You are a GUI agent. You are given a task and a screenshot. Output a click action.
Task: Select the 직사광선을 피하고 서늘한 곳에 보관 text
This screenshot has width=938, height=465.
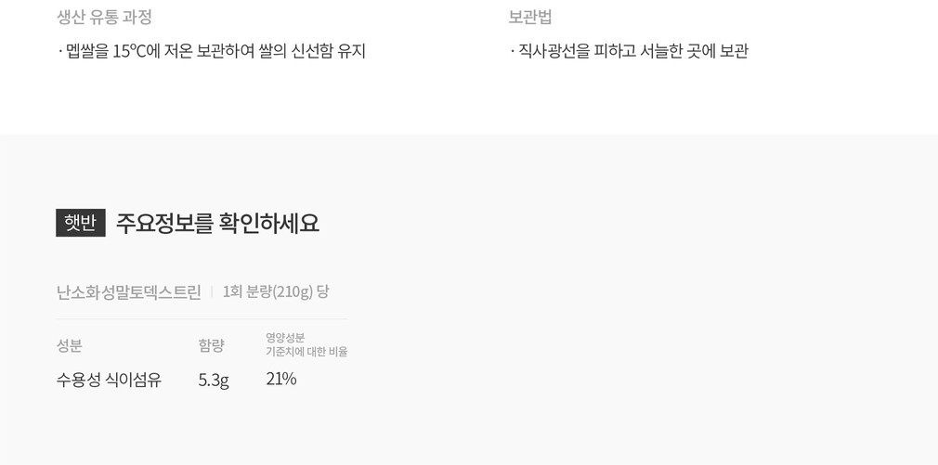coord(632,51)
